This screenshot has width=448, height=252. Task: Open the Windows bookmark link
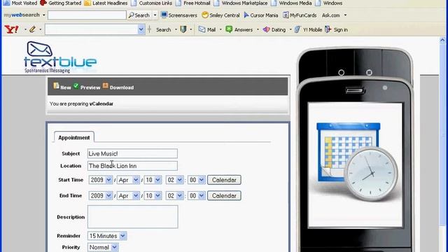click(329, 3)
